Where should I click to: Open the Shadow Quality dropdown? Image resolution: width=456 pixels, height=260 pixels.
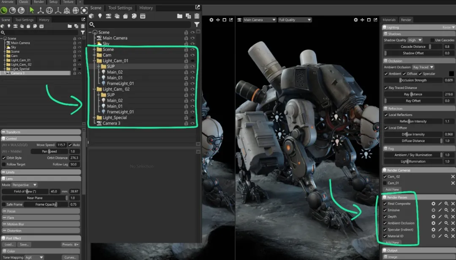coord(414,40)
